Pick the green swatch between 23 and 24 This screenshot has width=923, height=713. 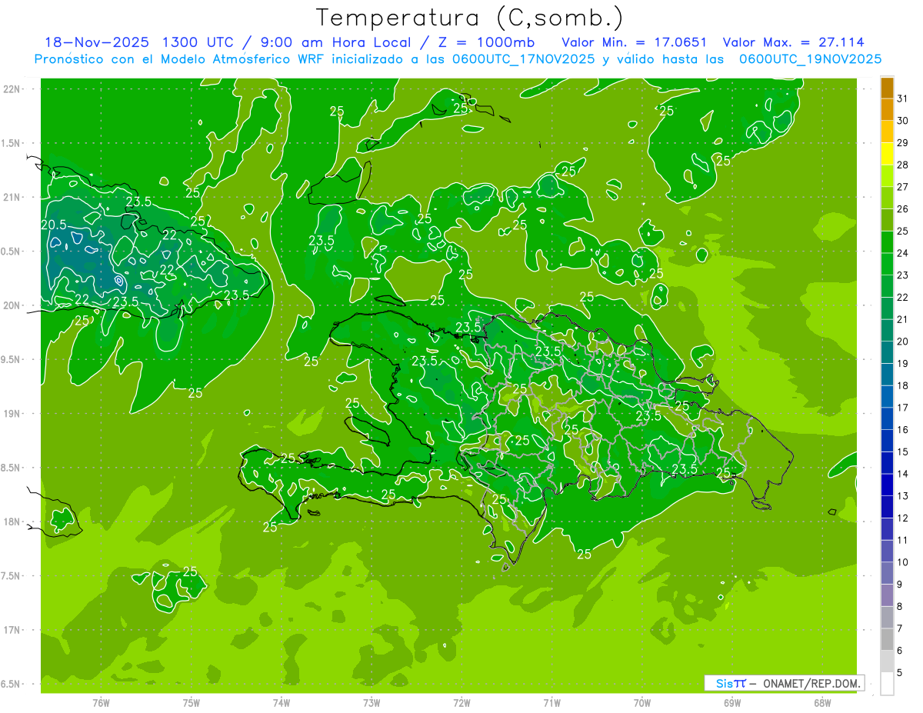887,265
